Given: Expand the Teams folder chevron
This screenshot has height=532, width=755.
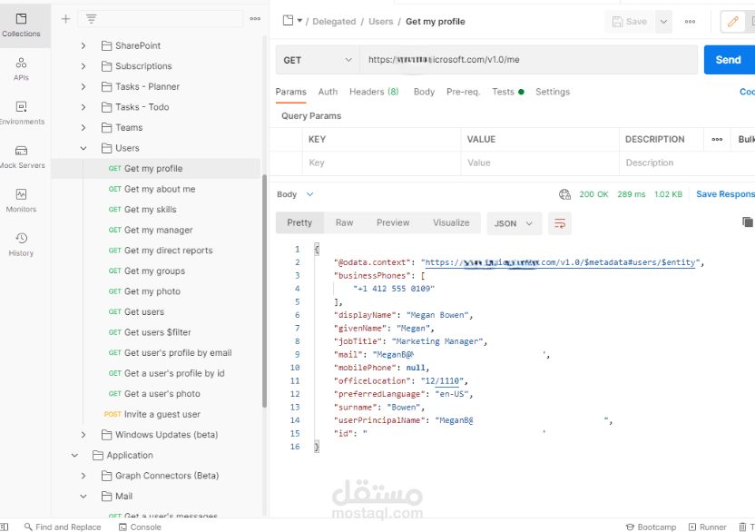Looking at the screenshot, I should coord(83,128).
